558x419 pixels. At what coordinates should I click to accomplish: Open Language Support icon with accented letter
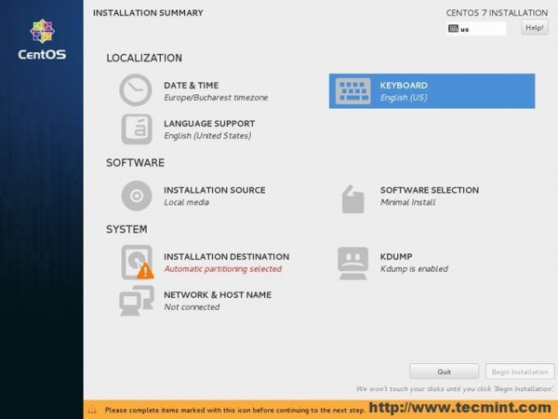pyautogui.click(x=137, y=129)
